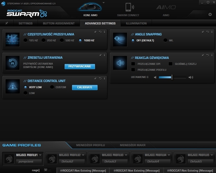Click the purepctest profile name field
This screenshot has width=216, height=173.
coord(29,161)
